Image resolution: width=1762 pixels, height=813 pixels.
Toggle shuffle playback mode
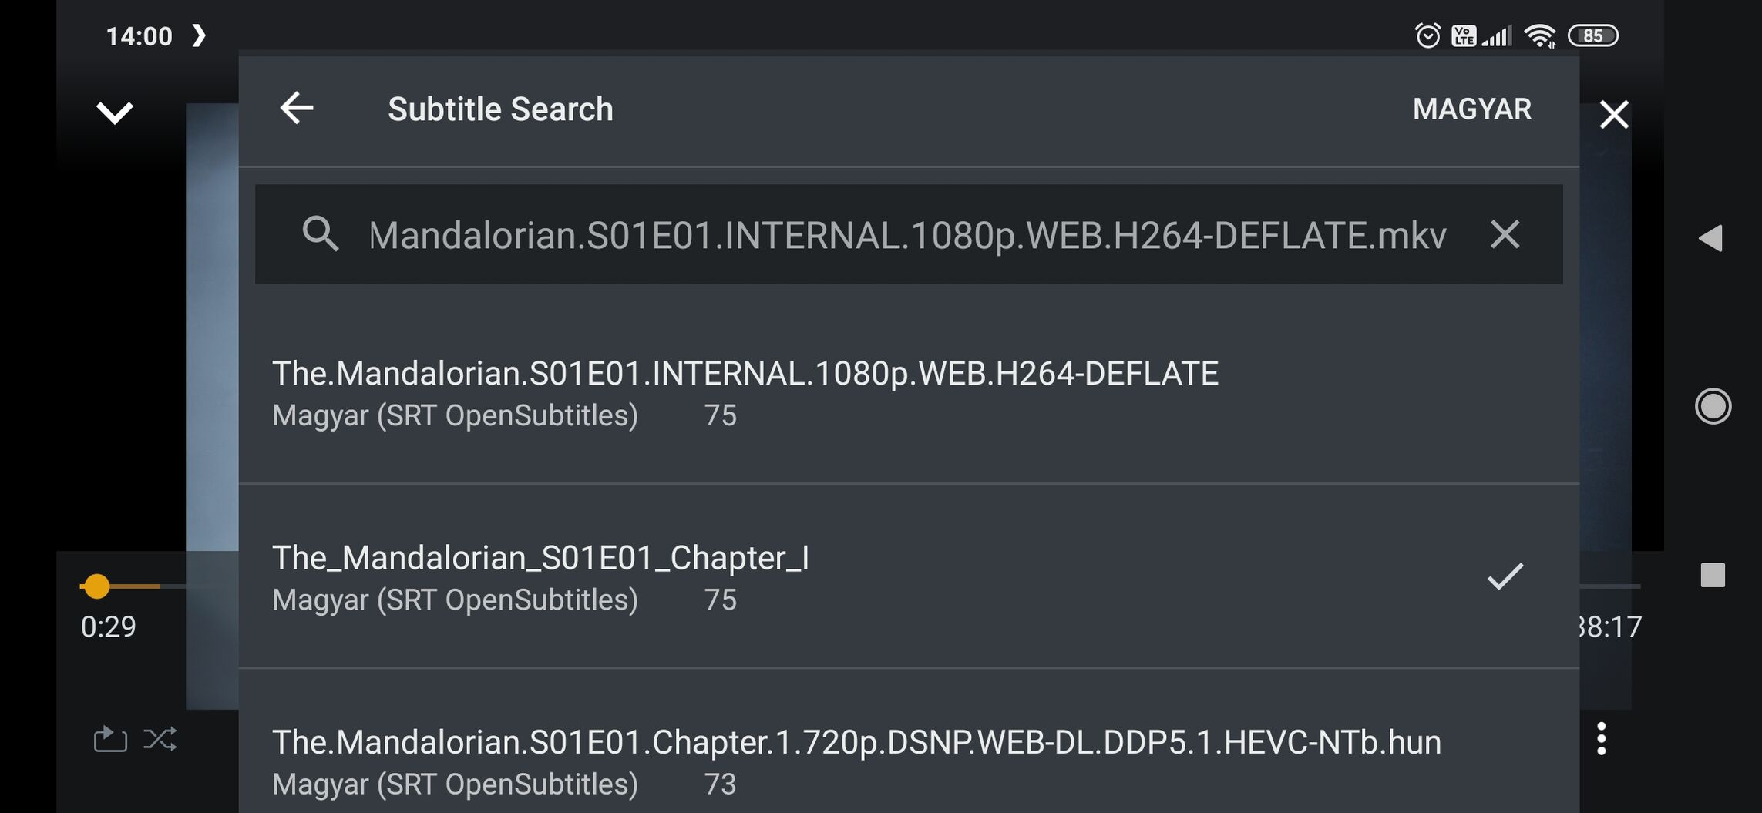coord(160,739)
